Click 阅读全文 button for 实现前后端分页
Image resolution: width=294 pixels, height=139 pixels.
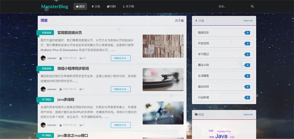(x=121, y=58)
